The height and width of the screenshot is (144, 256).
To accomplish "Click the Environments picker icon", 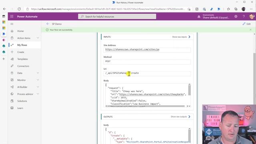I will coord(199,17).
